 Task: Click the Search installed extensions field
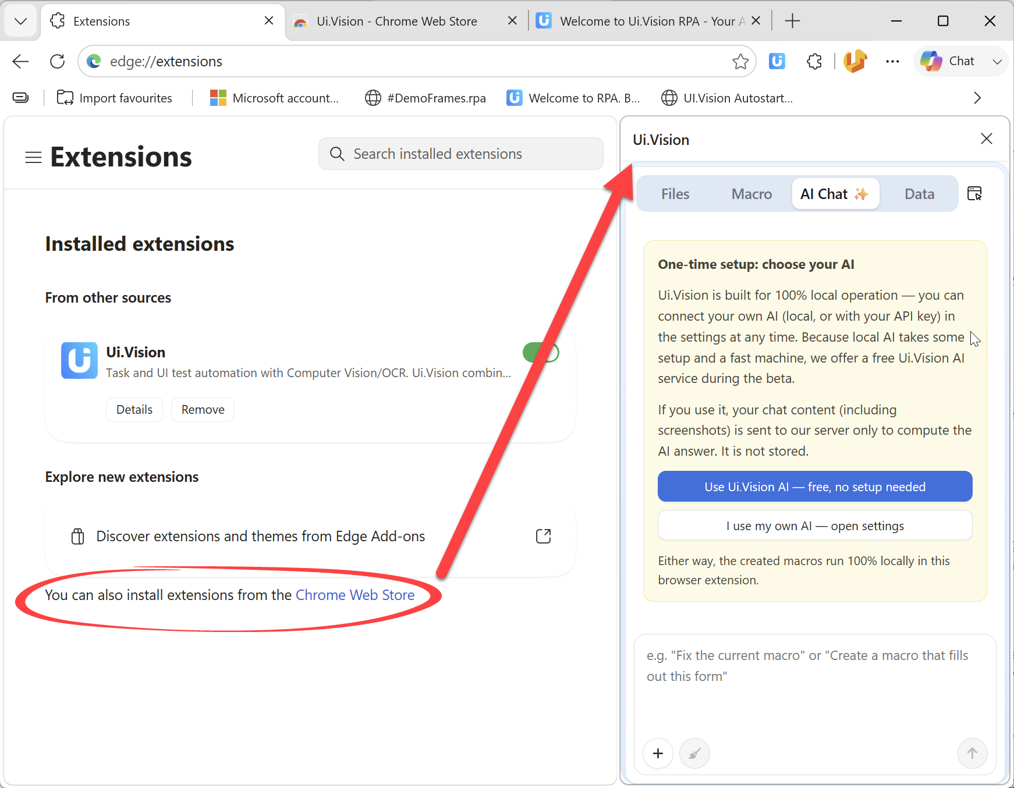pos(461,154)
